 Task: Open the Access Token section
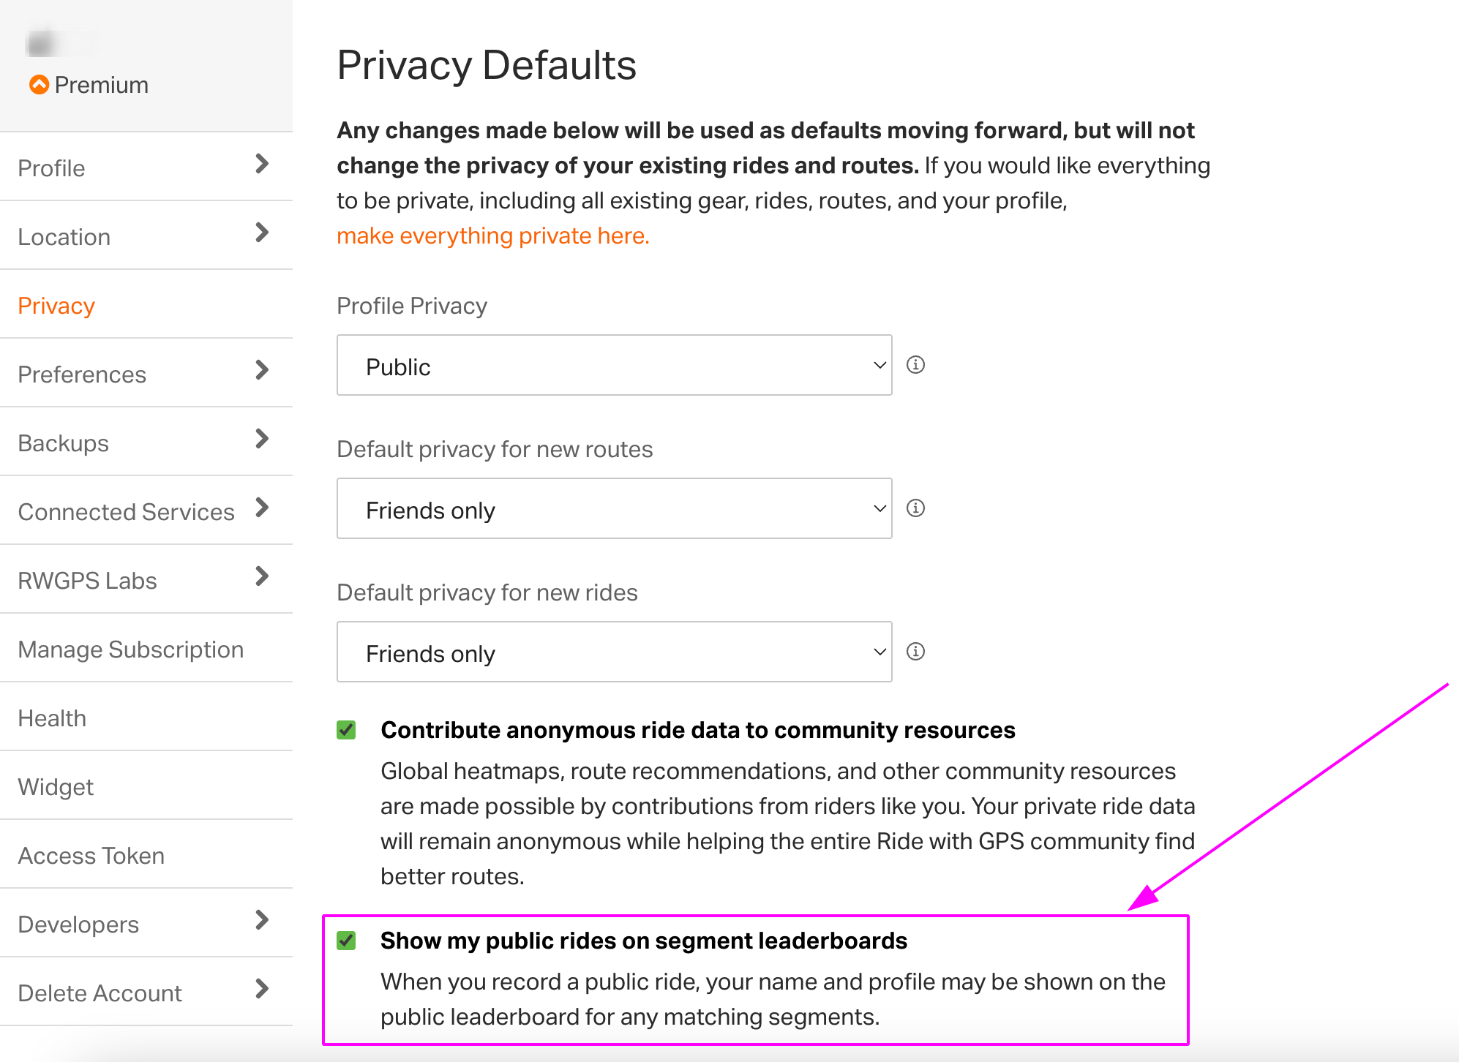click(x=91, y=856)
